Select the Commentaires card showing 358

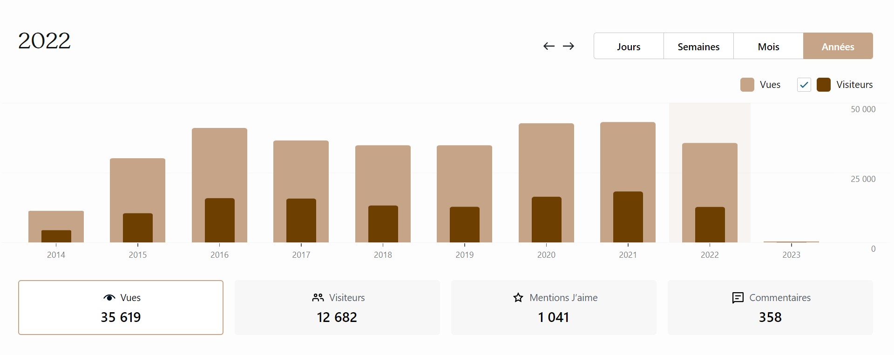[770, 308]
